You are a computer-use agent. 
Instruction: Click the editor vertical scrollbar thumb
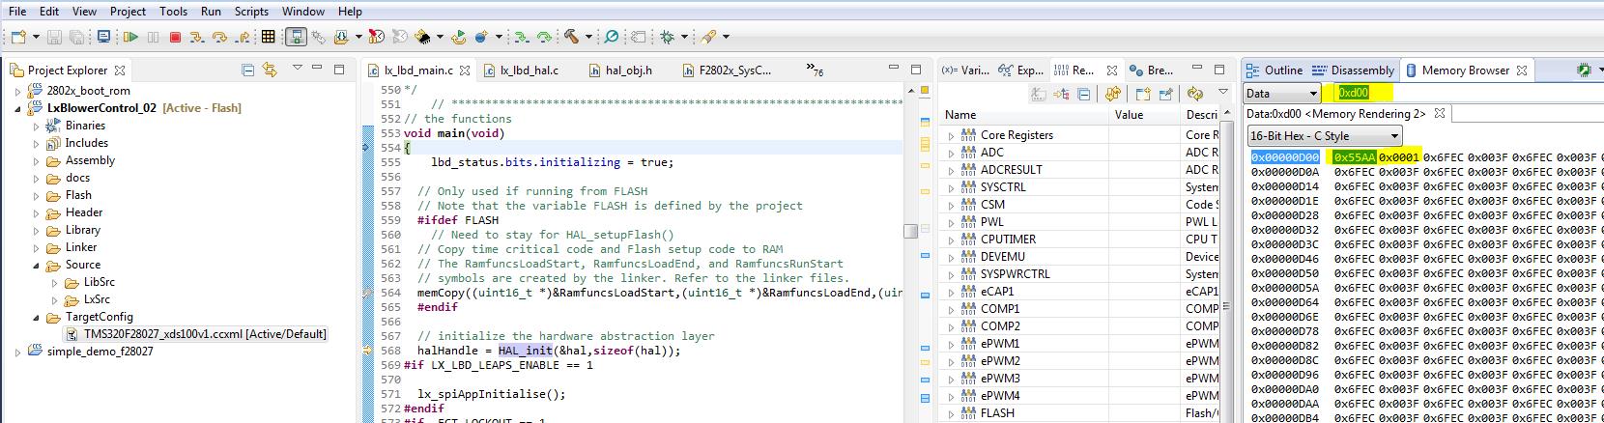tap(910, 231)
